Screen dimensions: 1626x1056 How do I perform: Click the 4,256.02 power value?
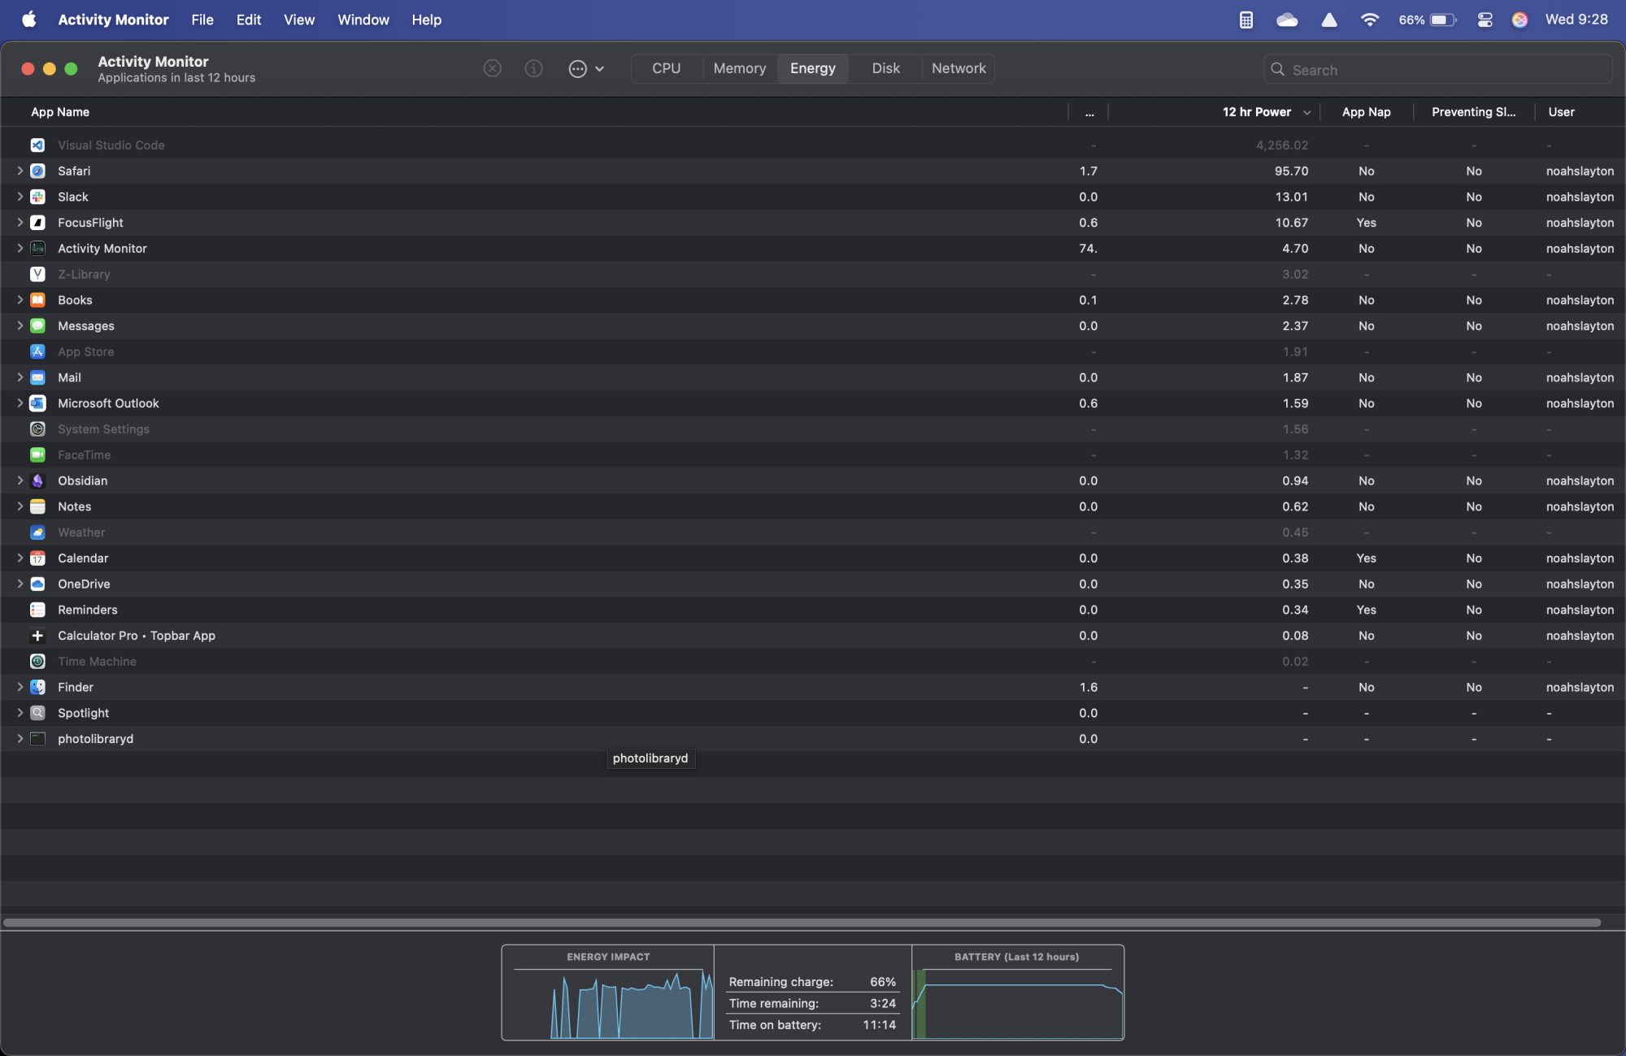1282,145
